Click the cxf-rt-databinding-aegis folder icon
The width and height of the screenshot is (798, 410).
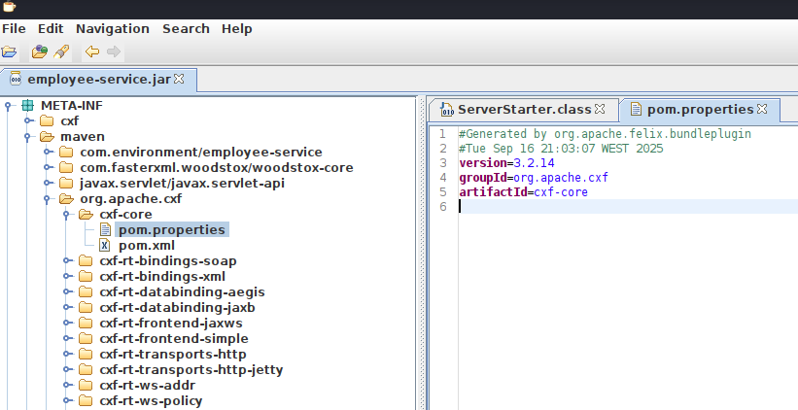point(86,292)
